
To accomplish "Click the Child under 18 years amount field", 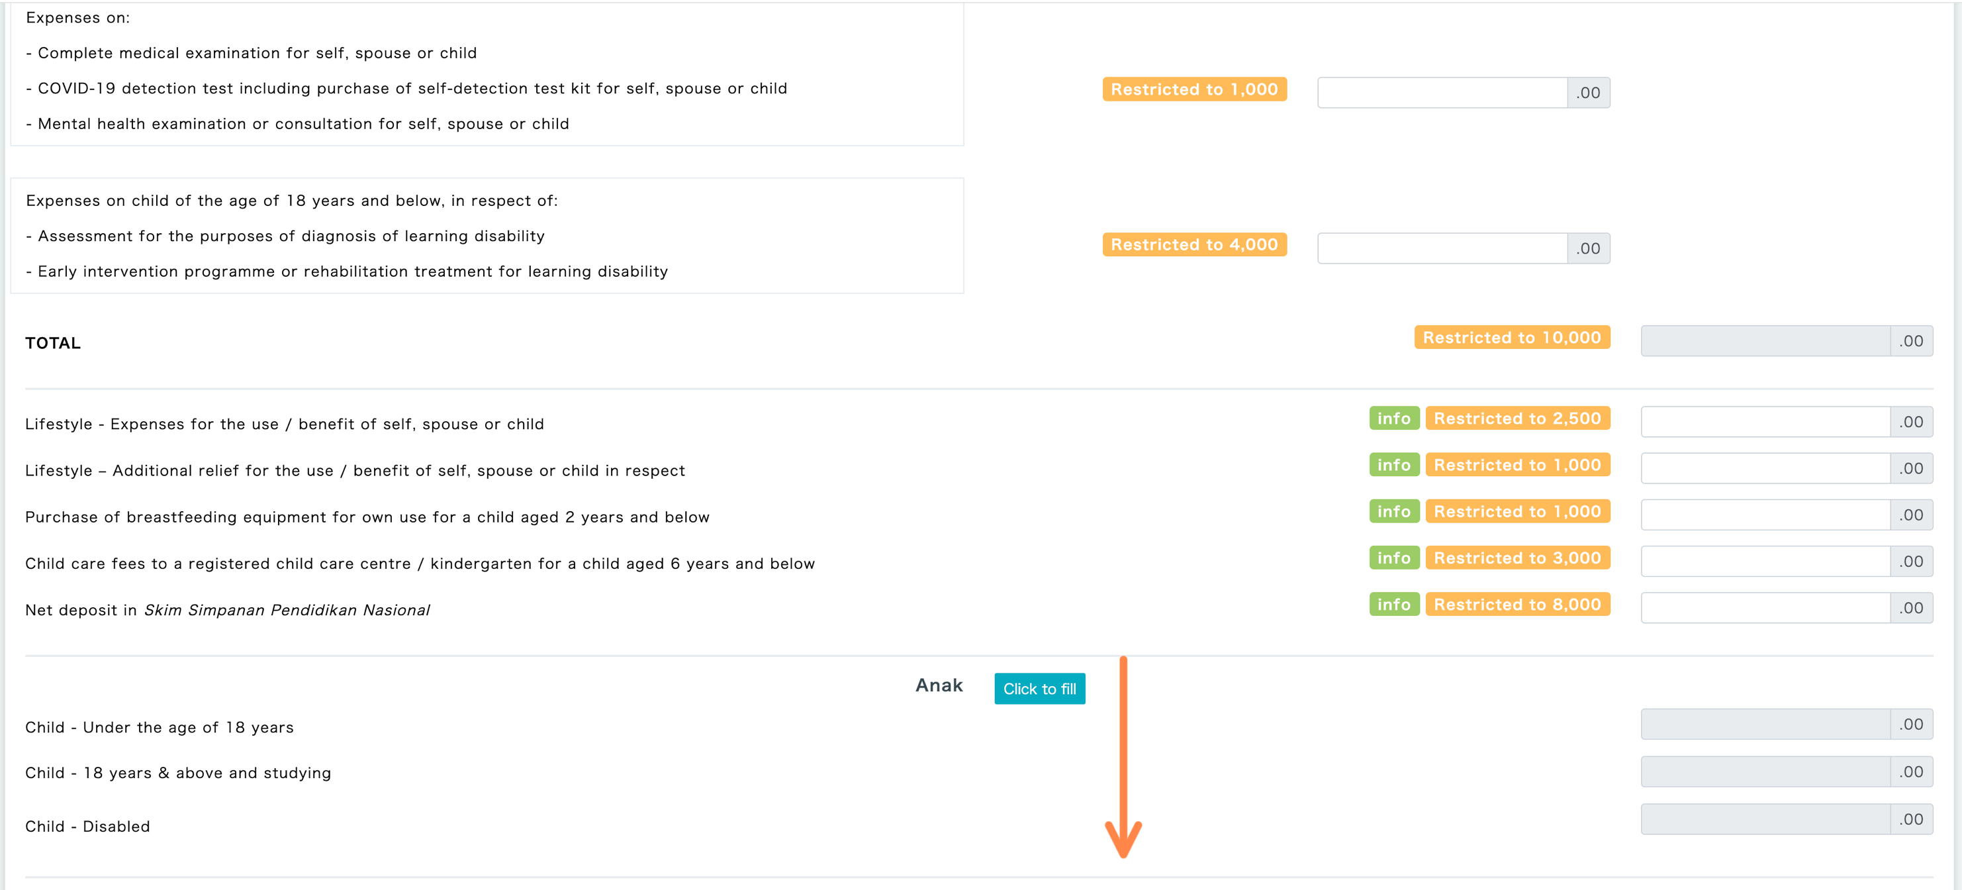I will tap(1765, 724).
